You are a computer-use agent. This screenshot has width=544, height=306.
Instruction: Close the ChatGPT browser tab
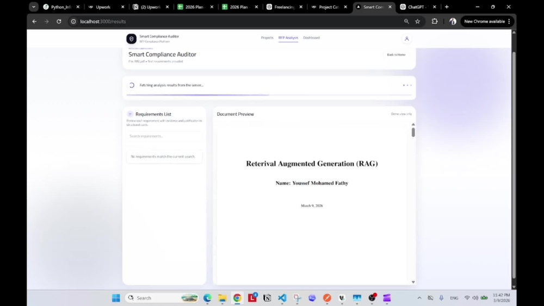(x=434, y=7)
